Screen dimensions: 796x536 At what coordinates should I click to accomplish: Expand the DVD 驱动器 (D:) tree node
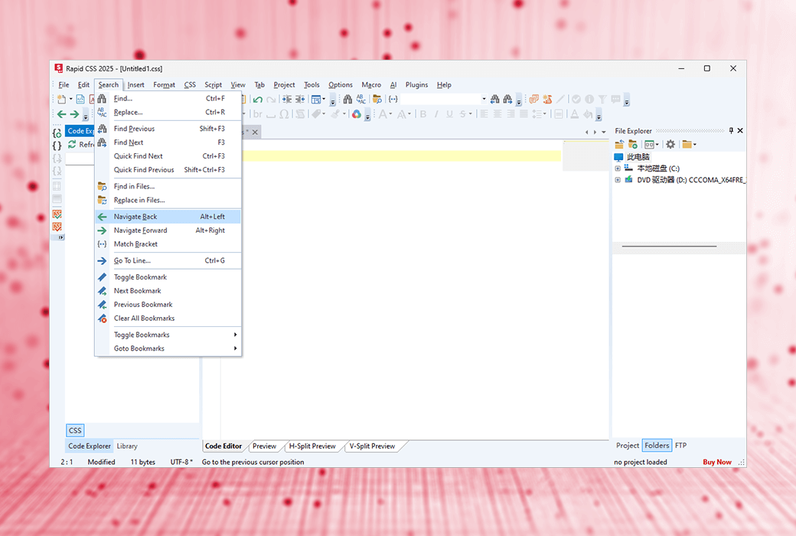[x=618, y=180]
